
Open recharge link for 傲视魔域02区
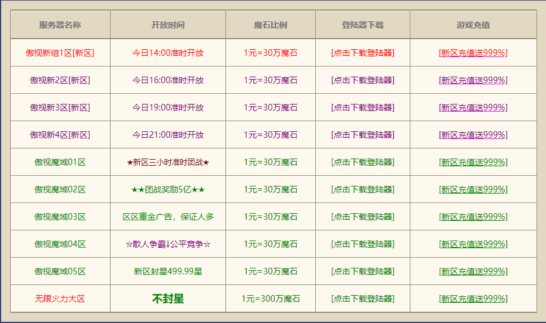(x=473, y=189)
